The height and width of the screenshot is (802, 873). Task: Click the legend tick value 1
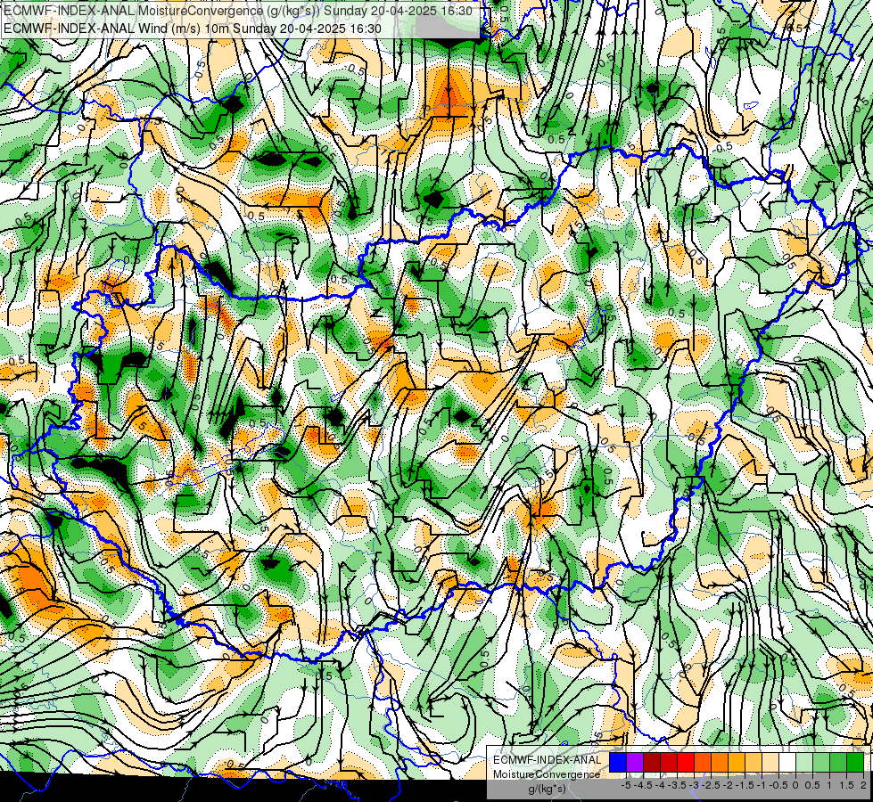(x=829, y=785)
